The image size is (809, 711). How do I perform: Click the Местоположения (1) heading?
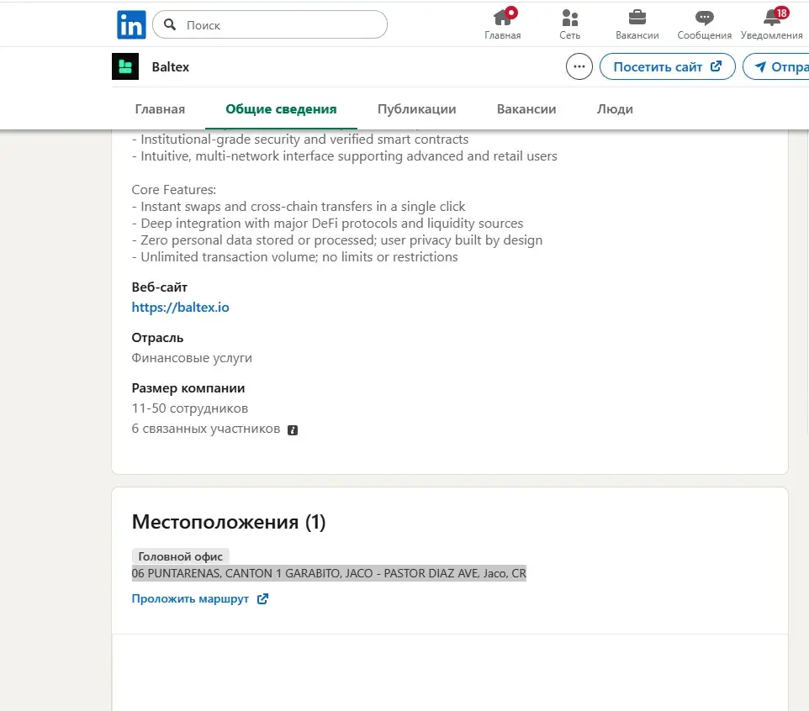(229, 522)
